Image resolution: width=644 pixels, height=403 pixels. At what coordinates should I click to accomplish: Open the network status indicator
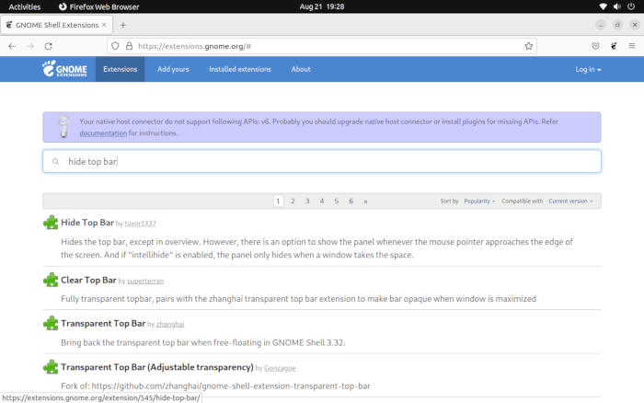coord(603,6)
